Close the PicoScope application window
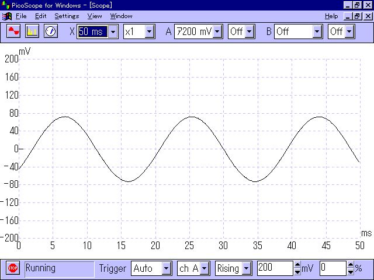This screenshot has height=280, width=374. (x=368, y=5)
